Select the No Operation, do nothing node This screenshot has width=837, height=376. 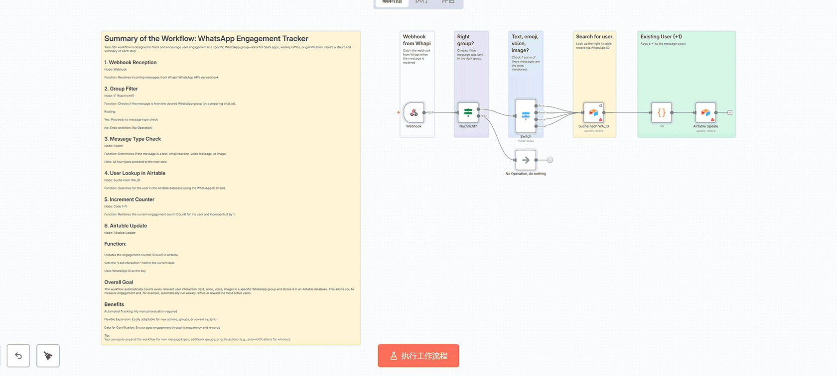[525, 160]
